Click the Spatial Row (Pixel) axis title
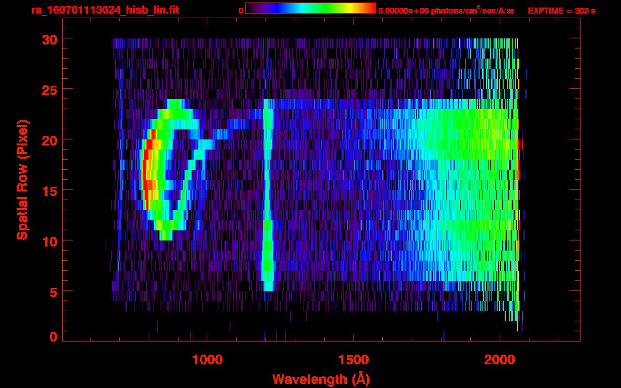The height and width of the screenshot is (388, 621). point(22,179)
